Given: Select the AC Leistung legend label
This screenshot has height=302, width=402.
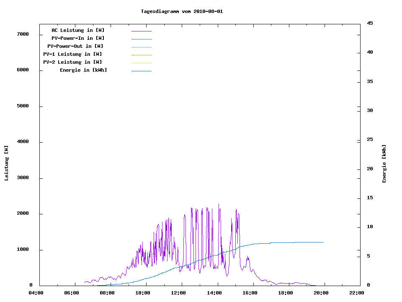Looking at the screenshot, I should [x=78, y=30].
